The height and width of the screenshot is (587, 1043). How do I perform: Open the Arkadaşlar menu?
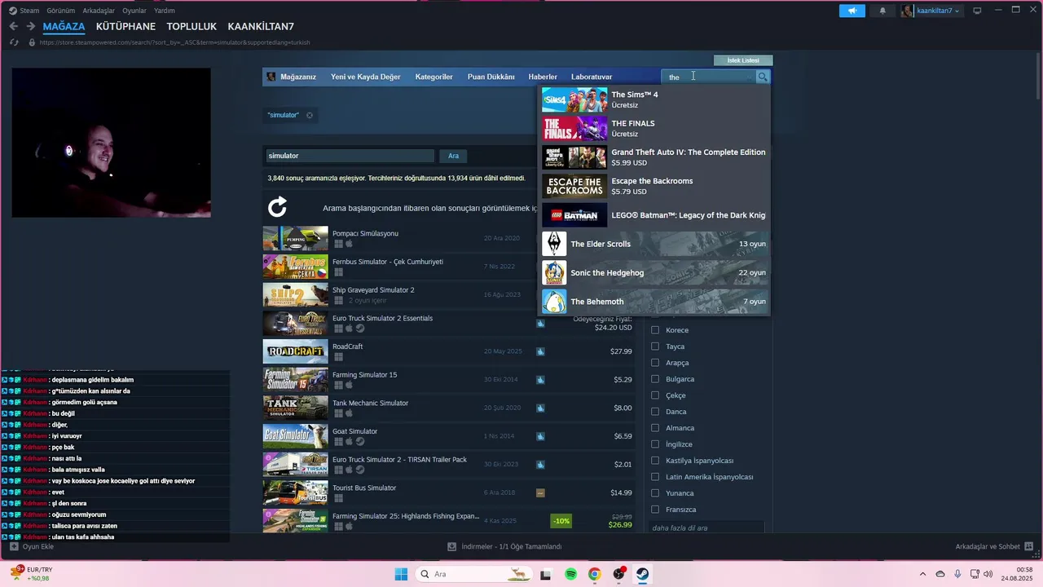click(99, 11)
